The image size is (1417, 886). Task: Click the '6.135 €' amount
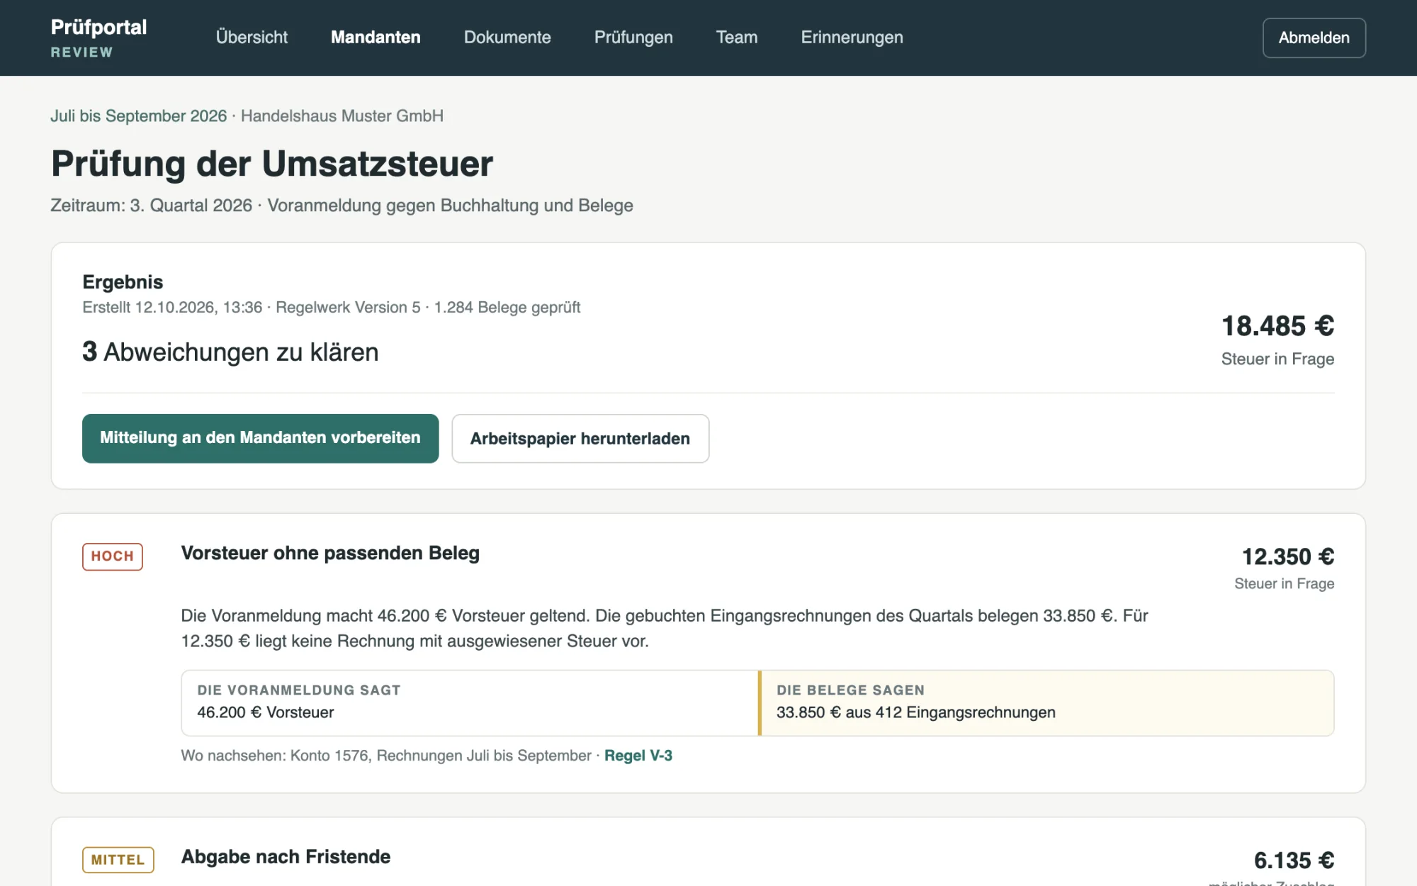[x=1294, y=860]
